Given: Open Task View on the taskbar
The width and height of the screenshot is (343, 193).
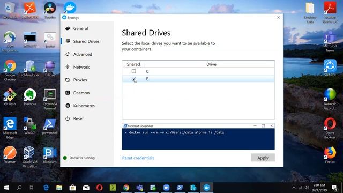Looking at the screenshot, I should (x=32, y=188).
